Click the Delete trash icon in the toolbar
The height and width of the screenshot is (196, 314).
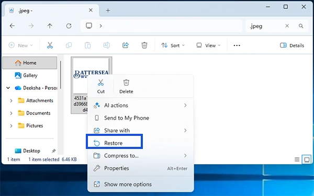tap(144, 45)
